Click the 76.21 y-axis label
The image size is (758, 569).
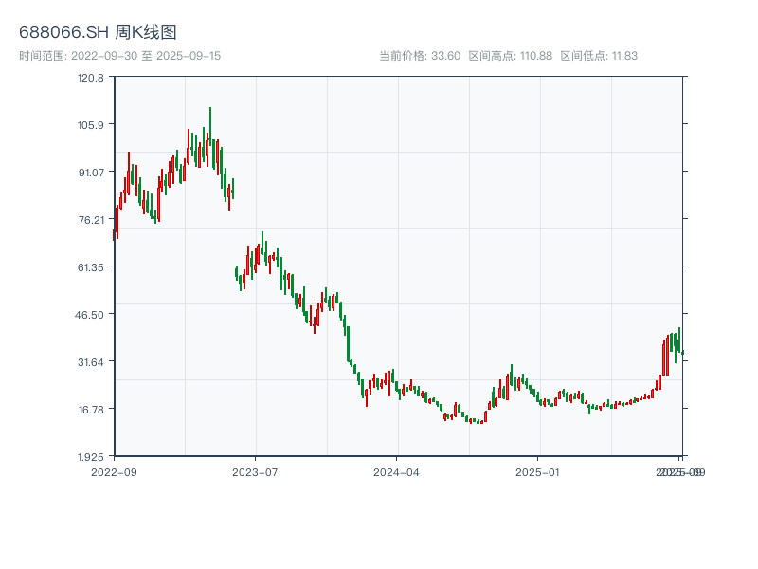[x=91, y=220]
